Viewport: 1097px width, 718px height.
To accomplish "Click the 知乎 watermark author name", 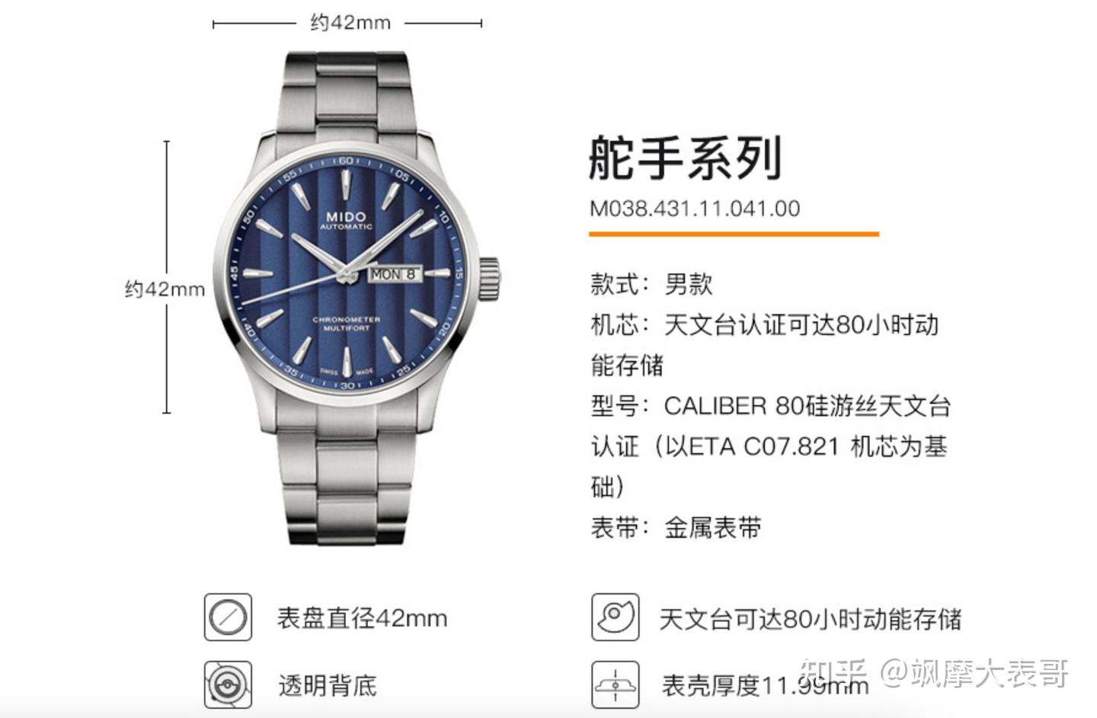I will [x=975, y=673].
